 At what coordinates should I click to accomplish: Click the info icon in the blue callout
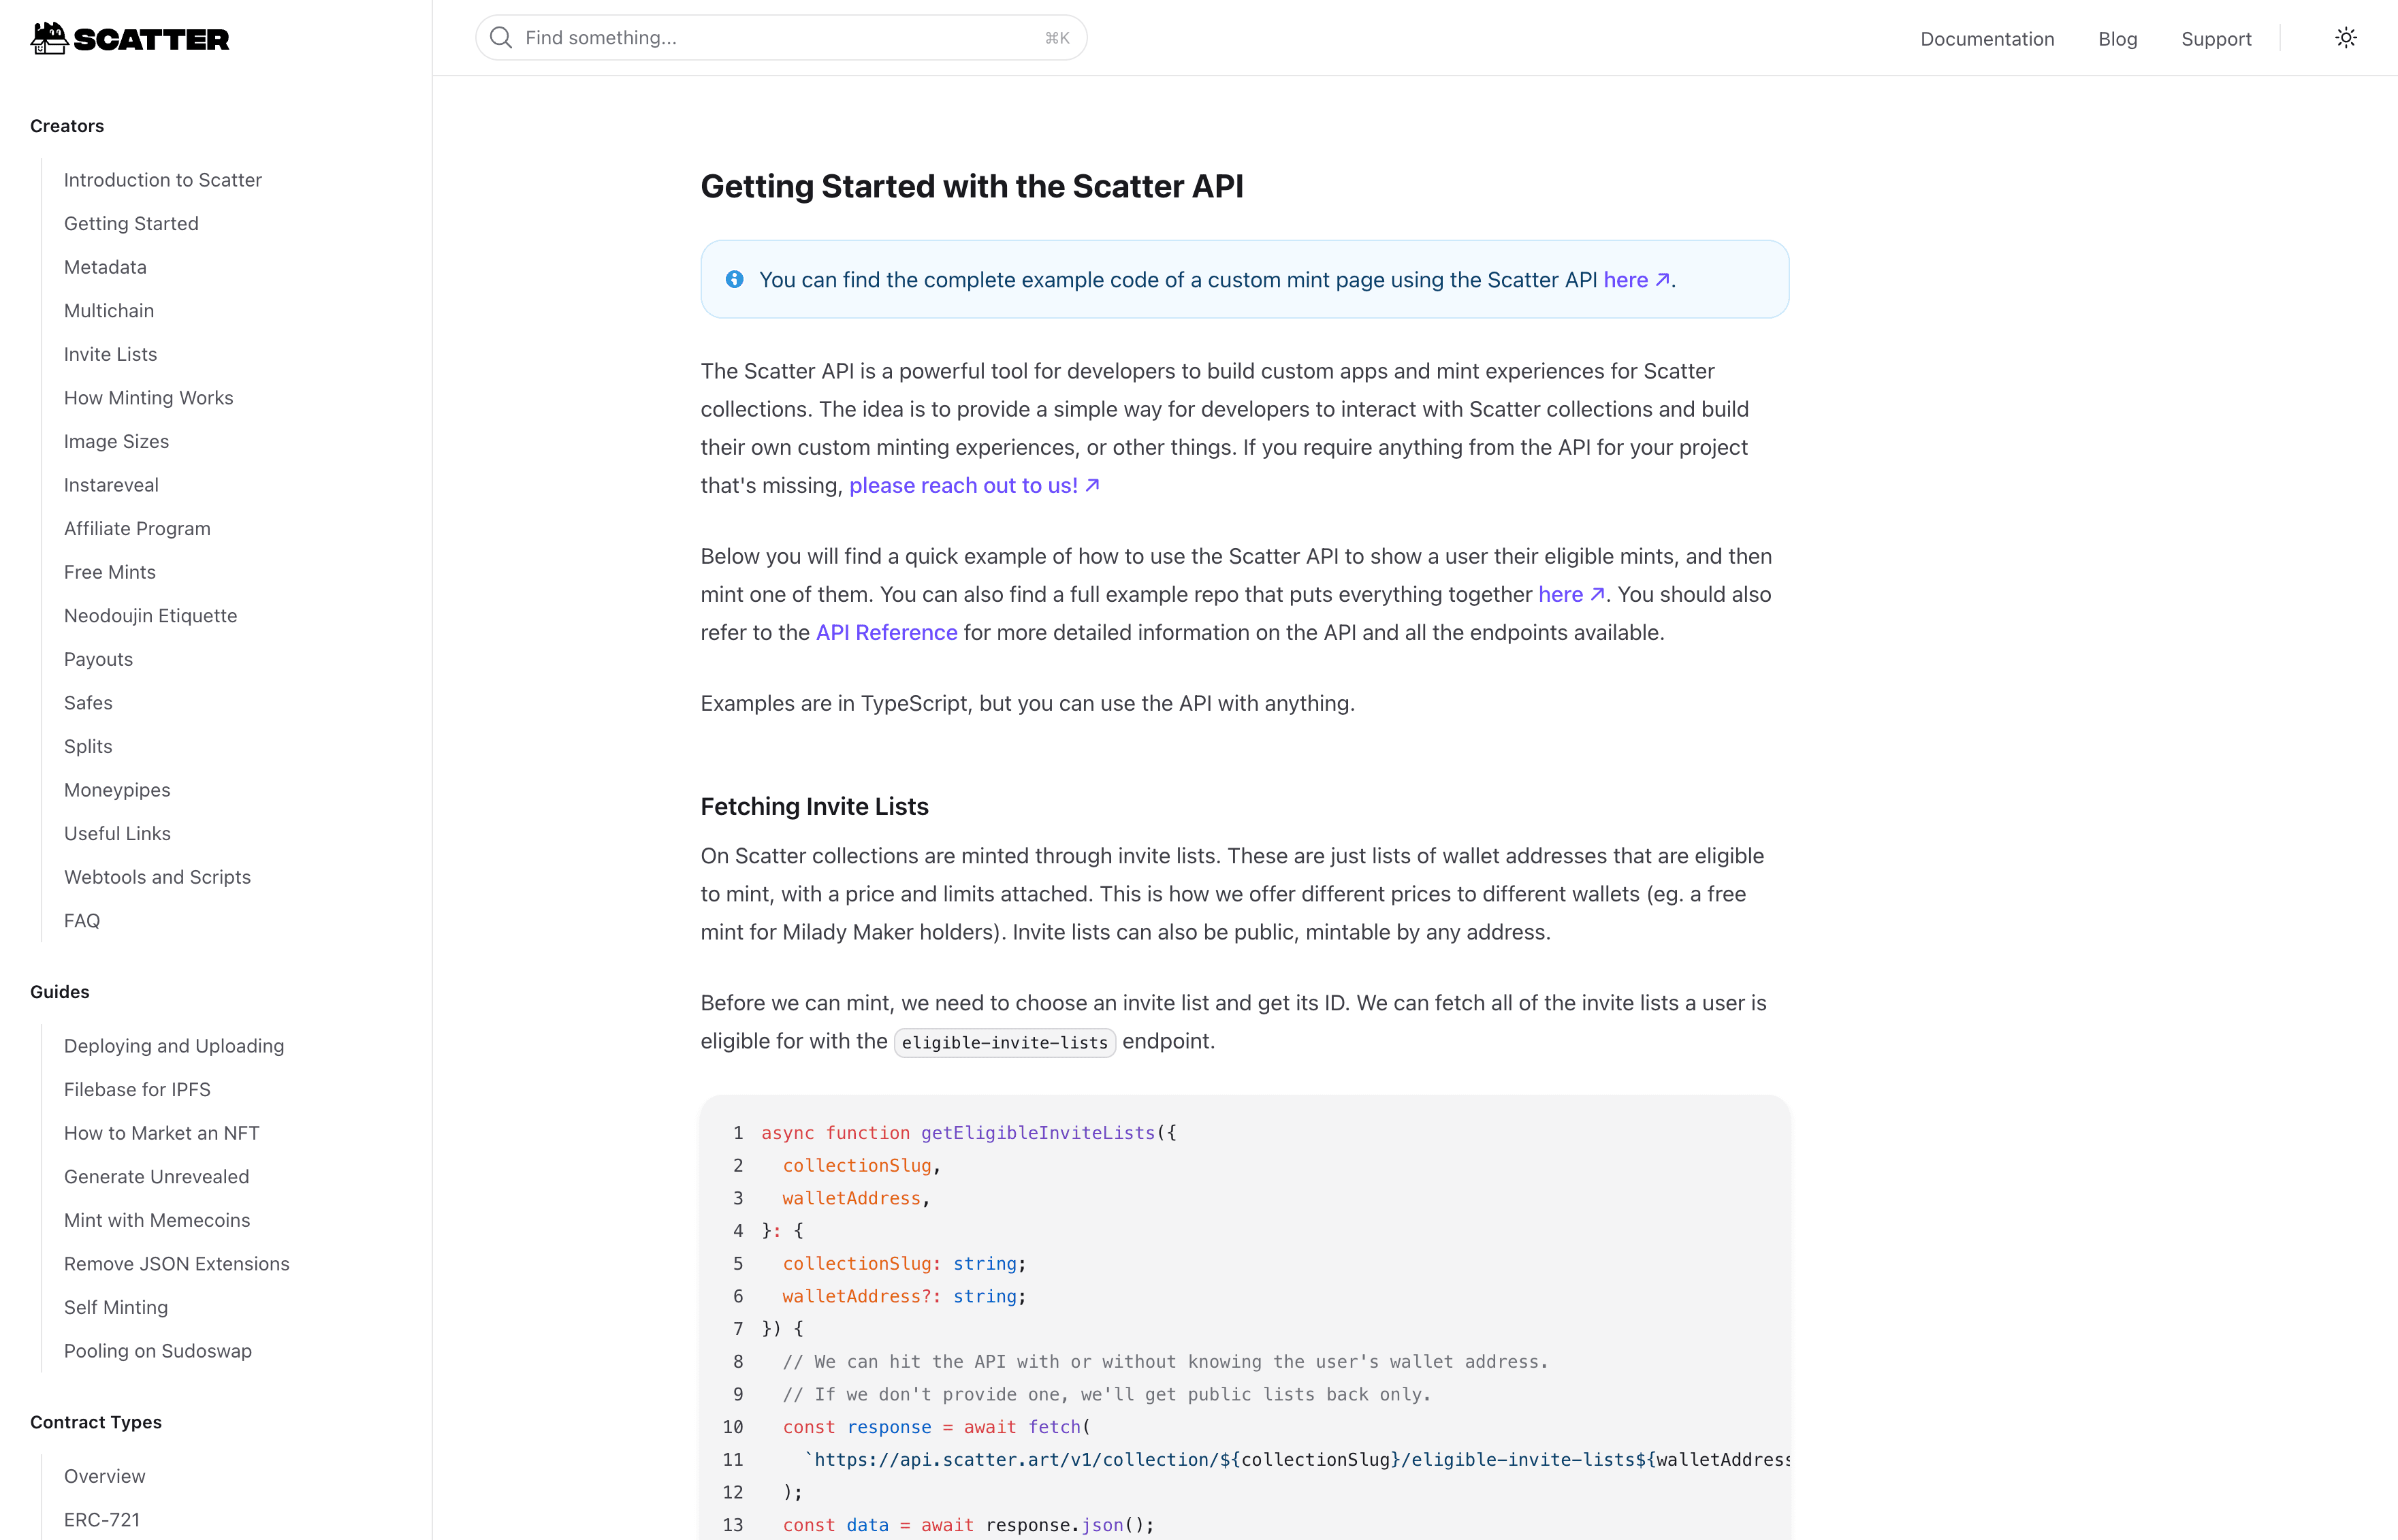[x=735, y=279]
